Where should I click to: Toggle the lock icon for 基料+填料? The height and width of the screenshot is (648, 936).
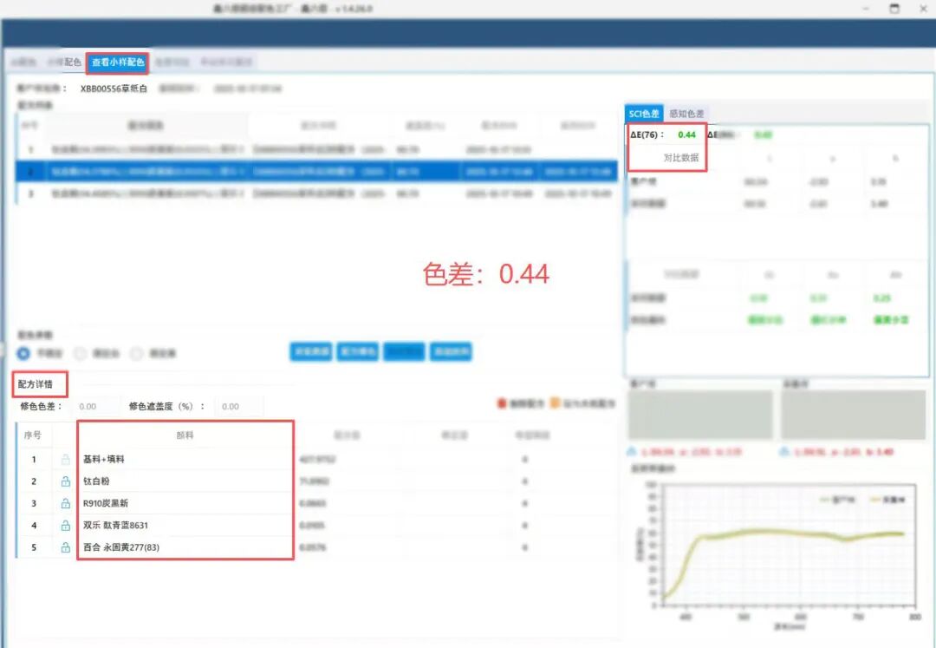(65, 459)
